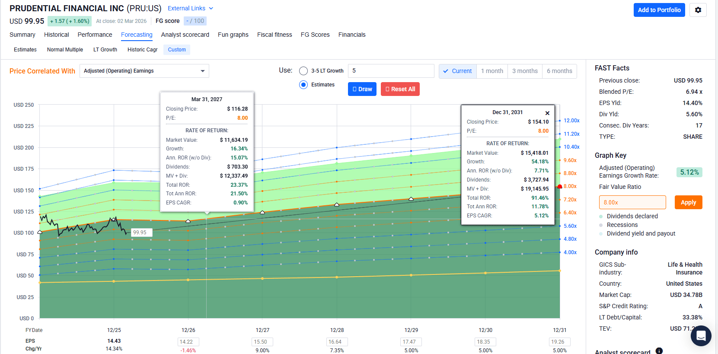This screenshot has height=354, width=718.
Task: Click the 12/27 triangle price marker
Action: click(x=262, y=212)
